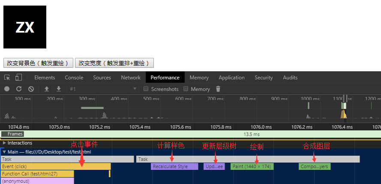Select the first gray Task bar

pos(67,159)
